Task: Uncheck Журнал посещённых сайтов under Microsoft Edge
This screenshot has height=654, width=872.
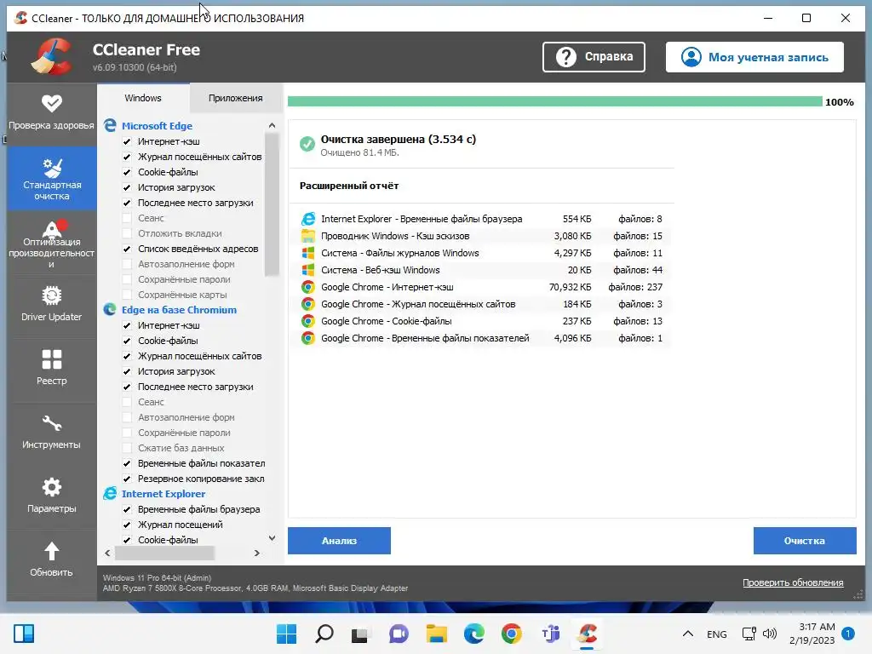Action: coord(127,157)
